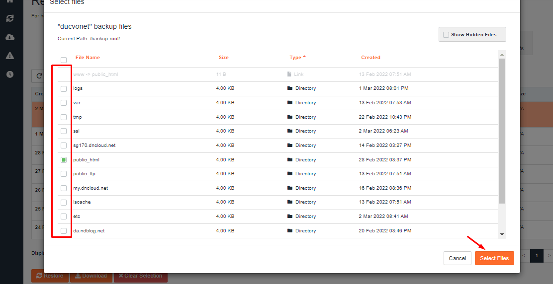The image size is (553, 284).
Task: Enable the Show Hidden Files checkbox
Action: pyautogui.click(x=446, y=35)
